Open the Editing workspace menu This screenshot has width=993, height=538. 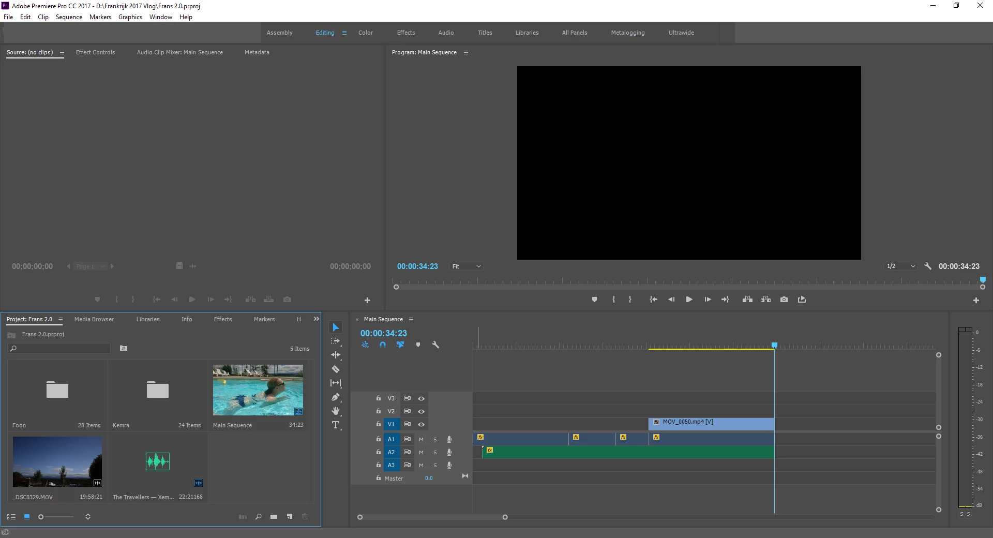pyautogui.click(x=344, y=33)
